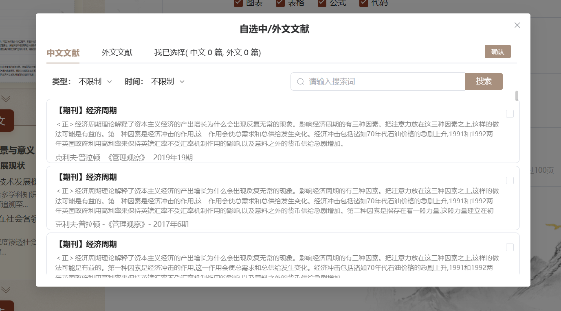The height and width of the screenshot is (311, 561).
Task: Click 克利夫·普拉顿 -《管理观察》- 2019年19期 text
Action: (x=124, y=157)
